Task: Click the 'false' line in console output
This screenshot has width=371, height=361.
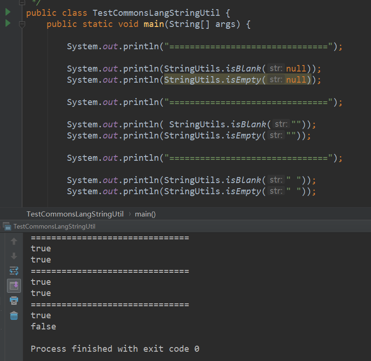Action: [43, 327]
